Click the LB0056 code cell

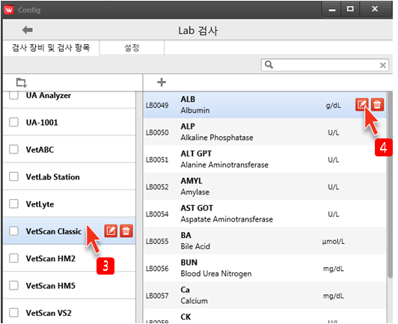coord(157,269)
